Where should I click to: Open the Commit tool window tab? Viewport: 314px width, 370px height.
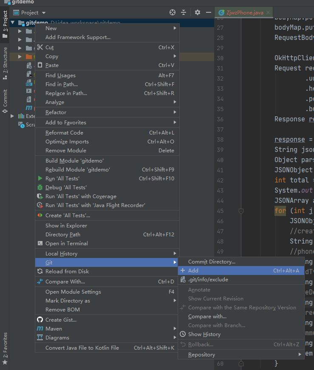pyautogui.click(x=5, y=101)
